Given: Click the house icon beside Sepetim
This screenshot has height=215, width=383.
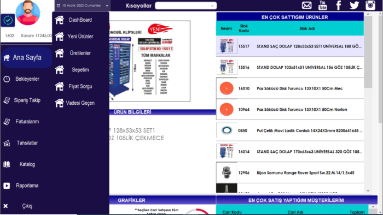Looking at the screenshot, I should click(x=59, y=70).
